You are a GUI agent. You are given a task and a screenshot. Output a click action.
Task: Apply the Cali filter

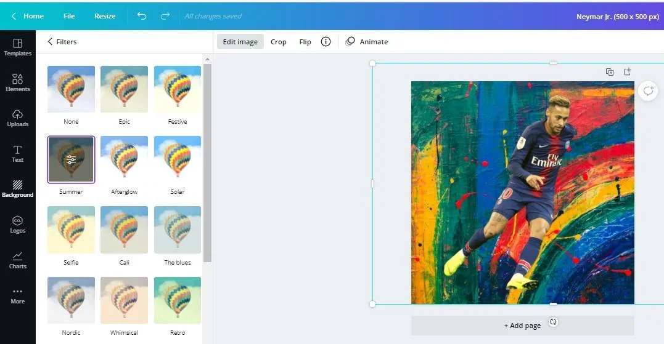click(124, 230)
